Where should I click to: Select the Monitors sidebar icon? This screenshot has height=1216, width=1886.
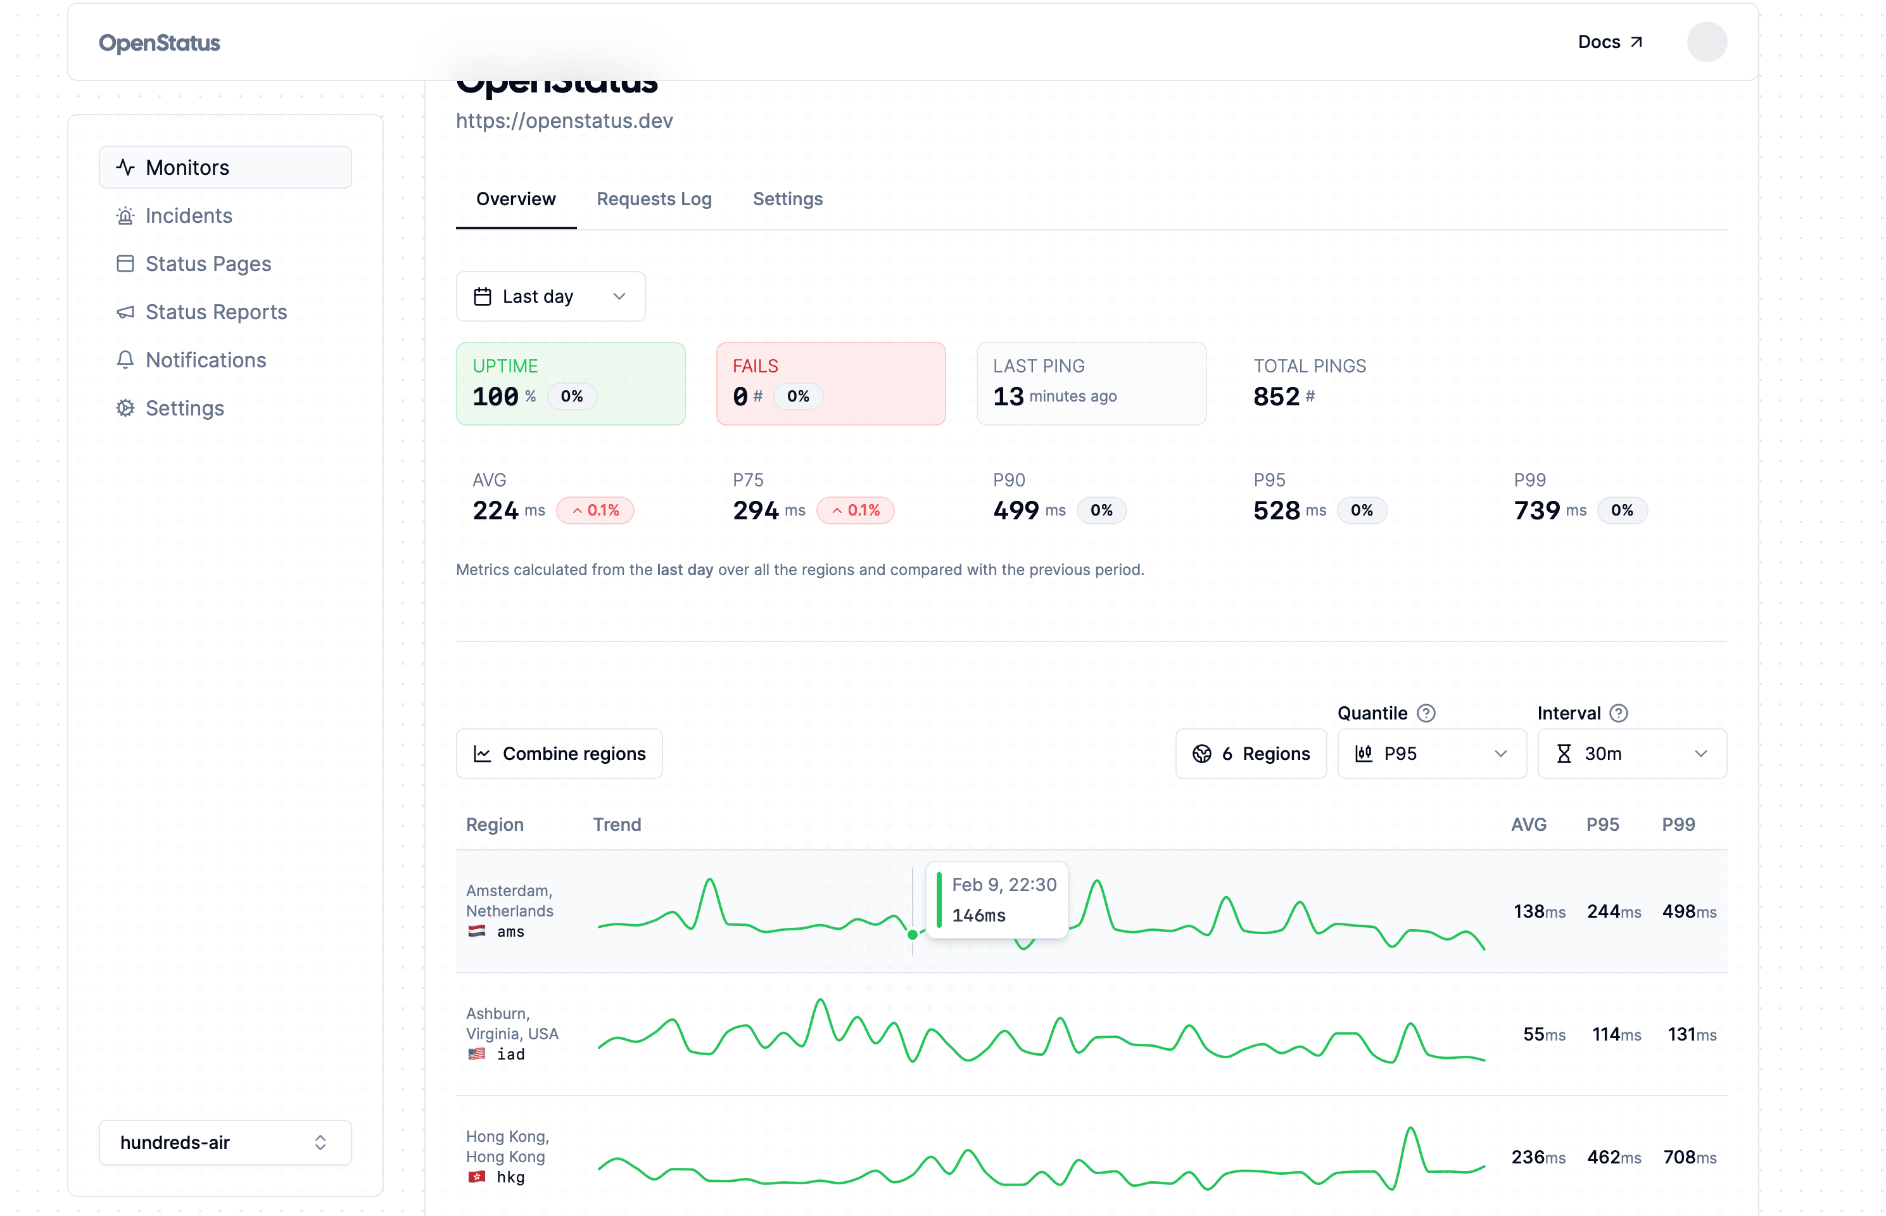click(x=126, y=167)
